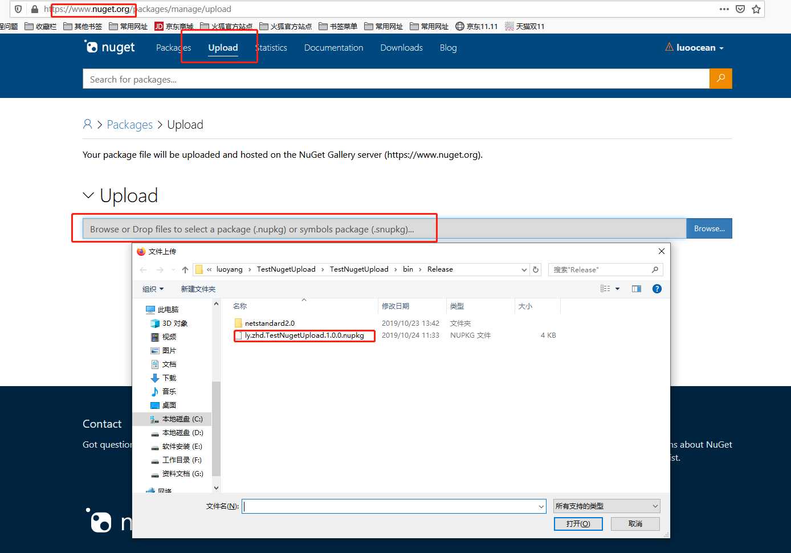Select 本地磁盘 (D:) drive
The image size is (791, 553).
click(x=177, y=432)
